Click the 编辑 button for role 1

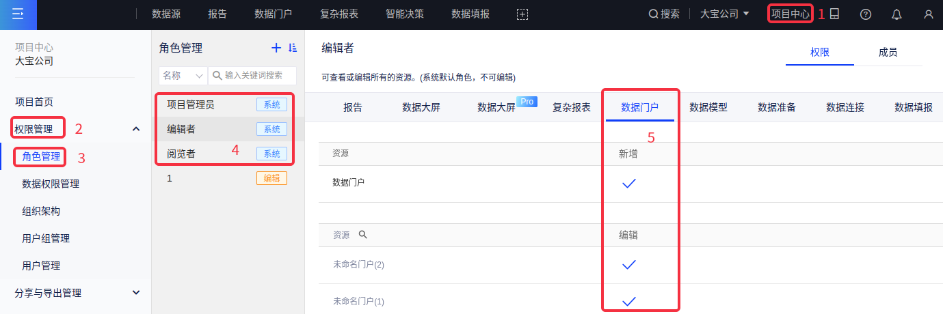pos(271,178)
